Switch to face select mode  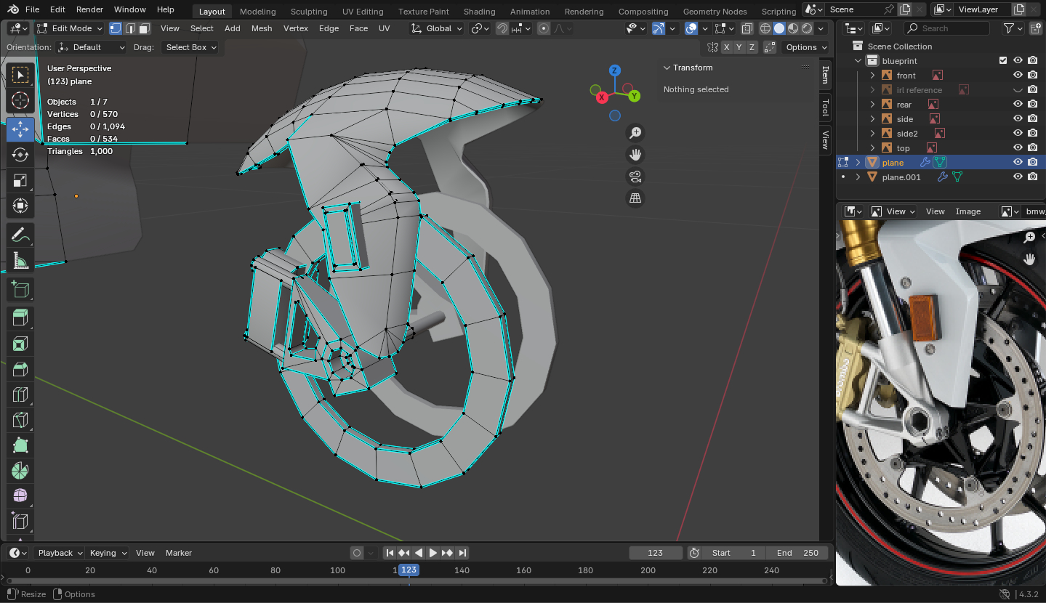pos(145,28)
